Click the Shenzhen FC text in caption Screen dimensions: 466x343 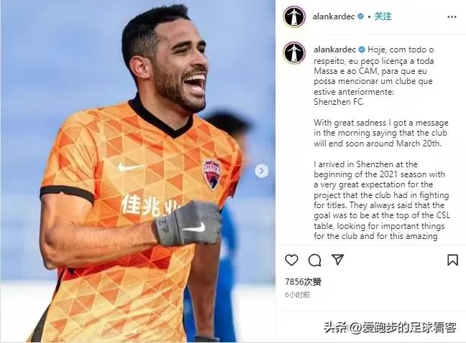(x=339, y=102)
